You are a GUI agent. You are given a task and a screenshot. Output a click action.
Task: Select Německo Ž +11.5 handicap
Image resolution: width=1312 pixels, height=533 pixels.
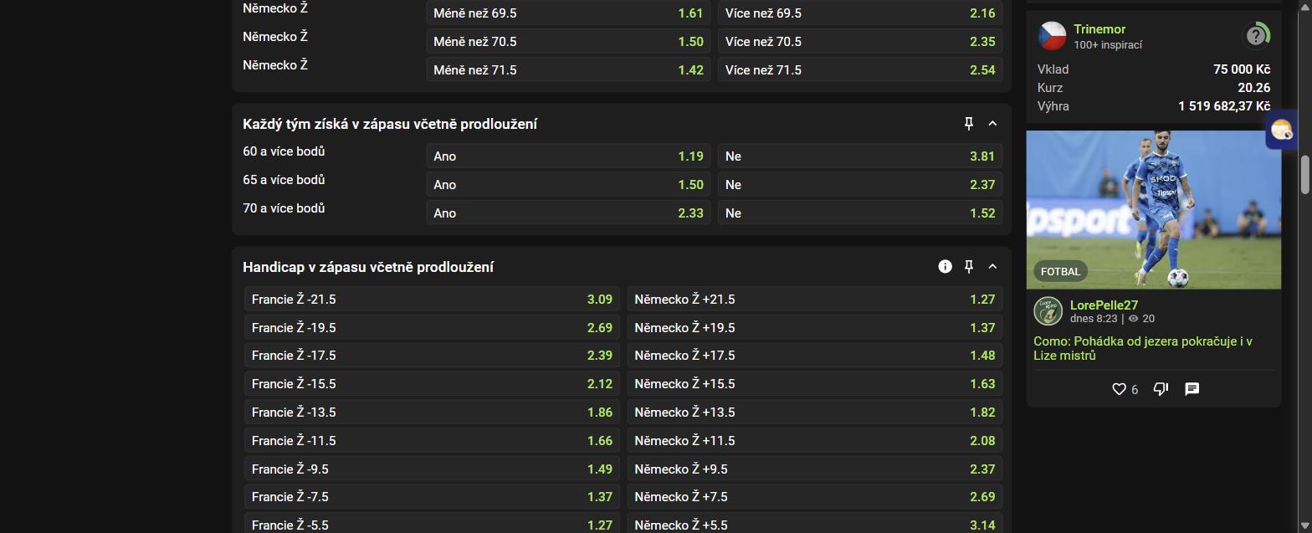click(x=815, y=441)
